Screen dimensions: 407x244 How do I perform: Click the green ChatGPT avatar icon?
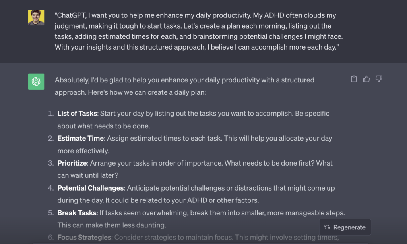(x=36, y=82)
